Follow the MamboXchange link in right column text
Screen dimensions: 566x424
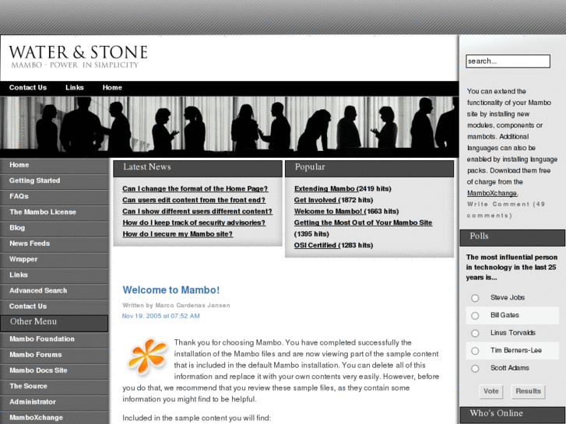pos(492,194)
